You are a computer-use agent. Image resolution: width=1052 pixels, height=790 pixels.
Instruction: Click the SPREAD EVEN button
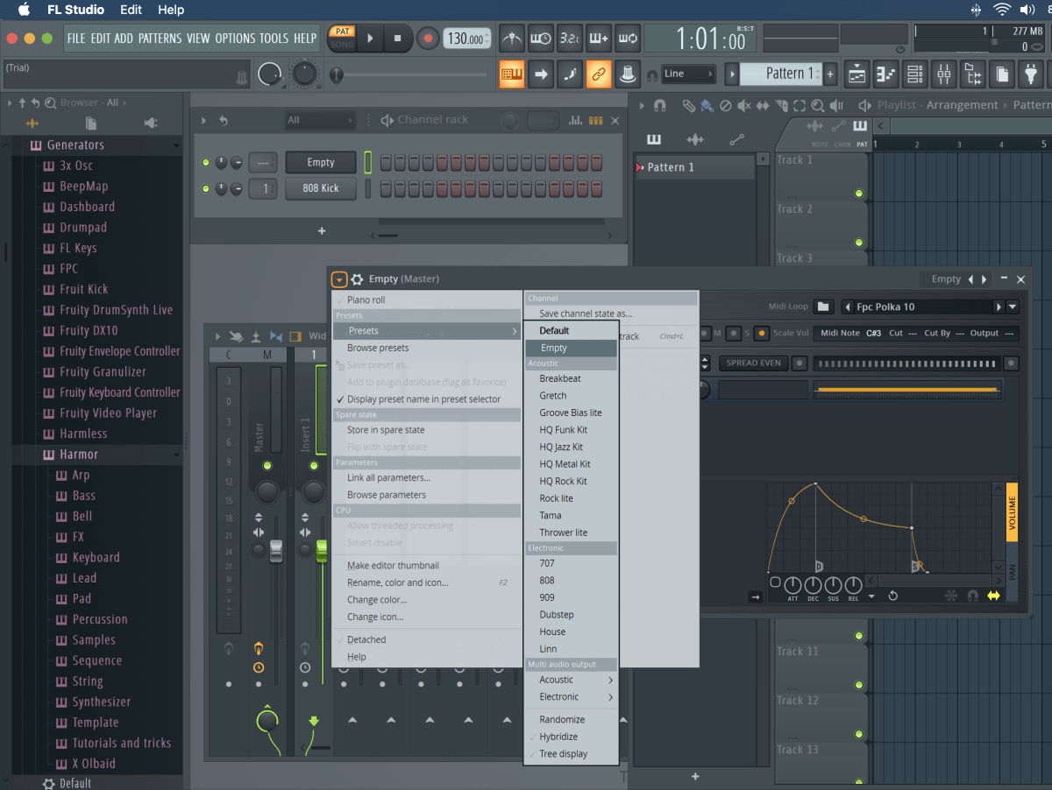point(753,363)
